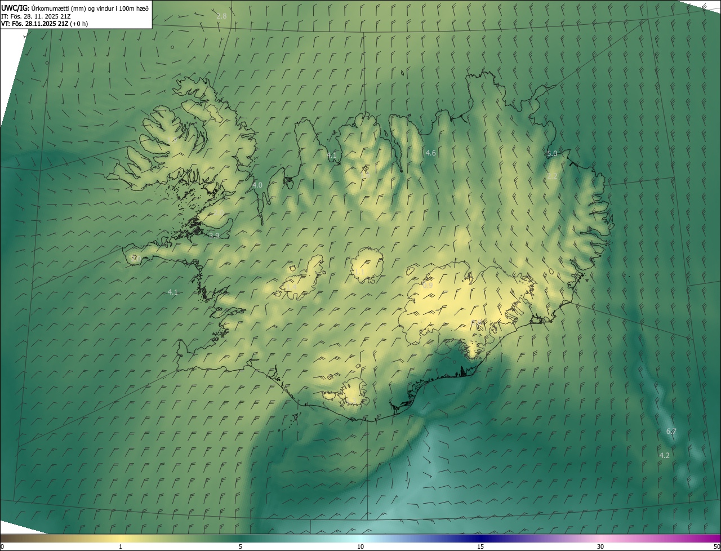Image resolution: width=721 pixels, height=551 pixels.
Task: Click the 1.1 value label on the glacier
Action: coord(359,272)
